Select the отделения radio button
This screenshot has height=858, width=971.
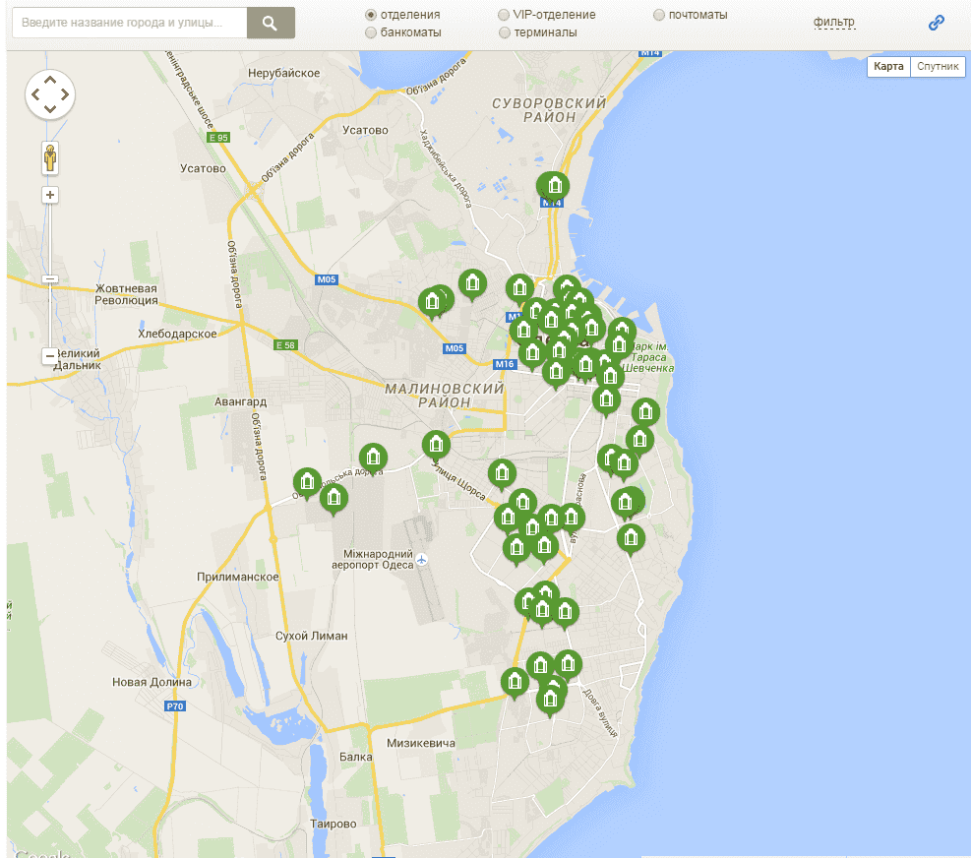click(x=371, y=15)
